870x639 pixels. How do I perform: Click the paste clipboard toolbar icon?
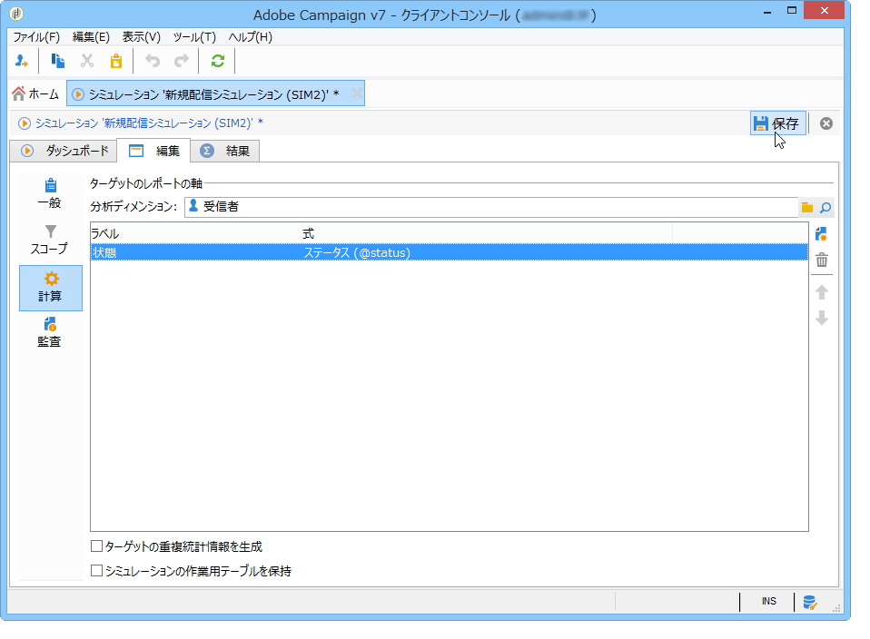coord(116,61)
